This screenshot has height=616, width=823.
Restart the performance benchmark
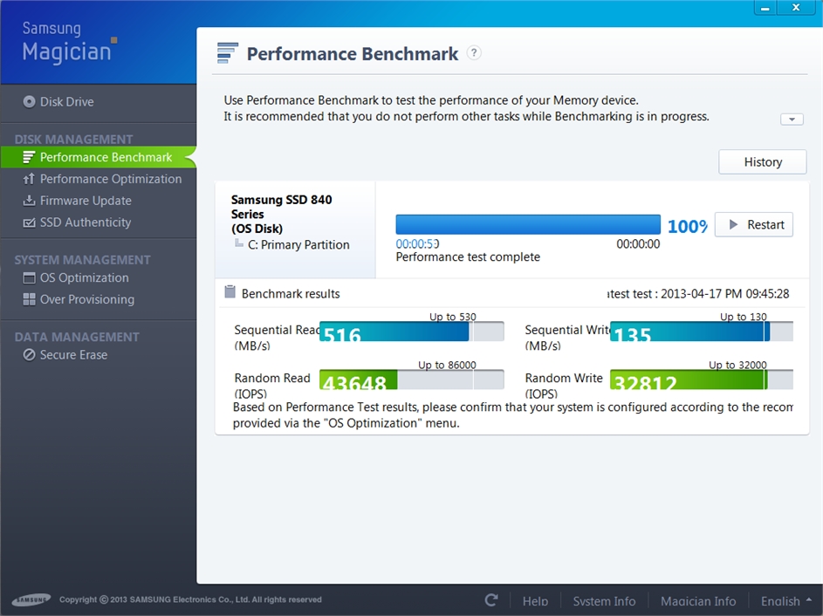(x=754, y=224)
